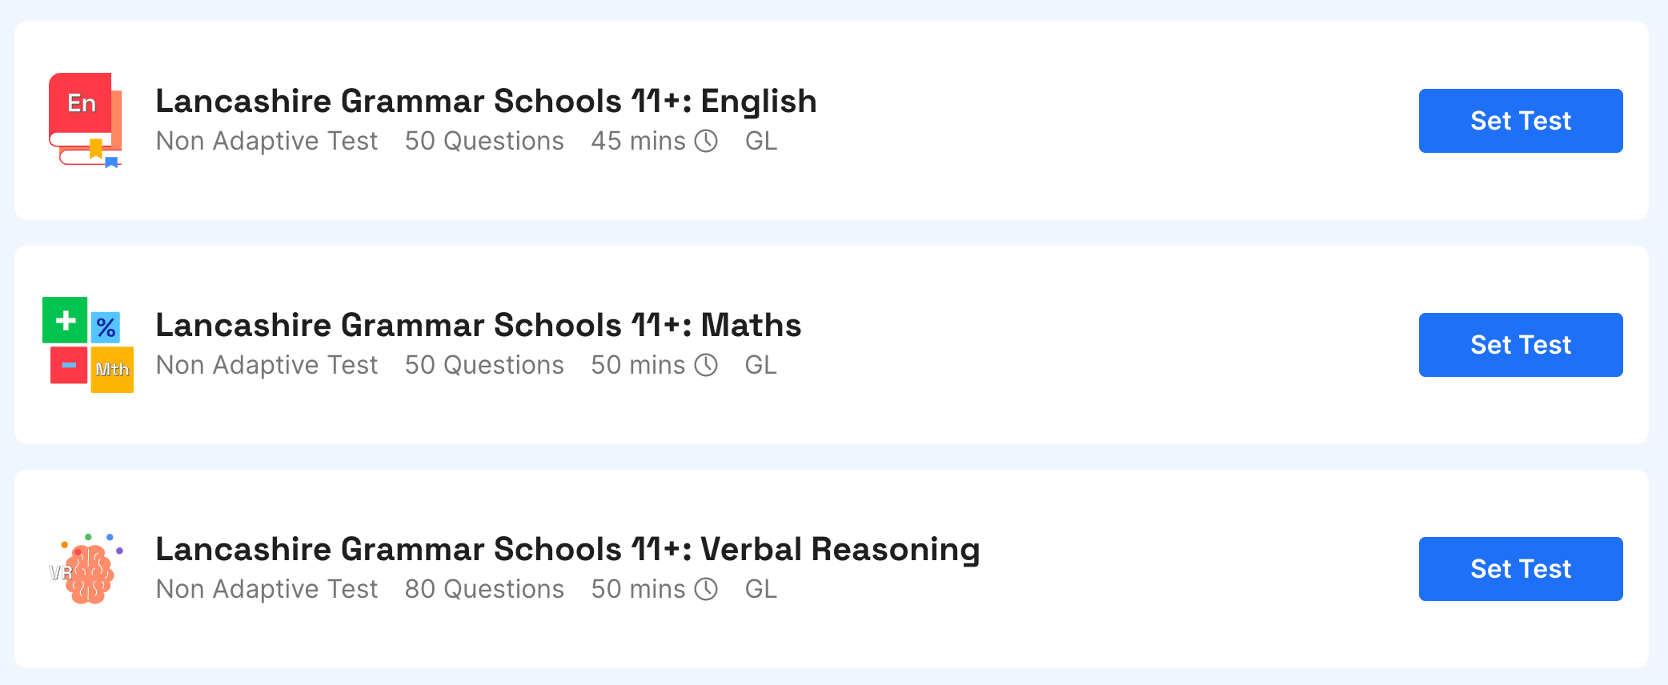Click the clock icon on Verbal Reasoning row
The width and height of the screenshot is (1668, 685).
(x=708, y=589)
